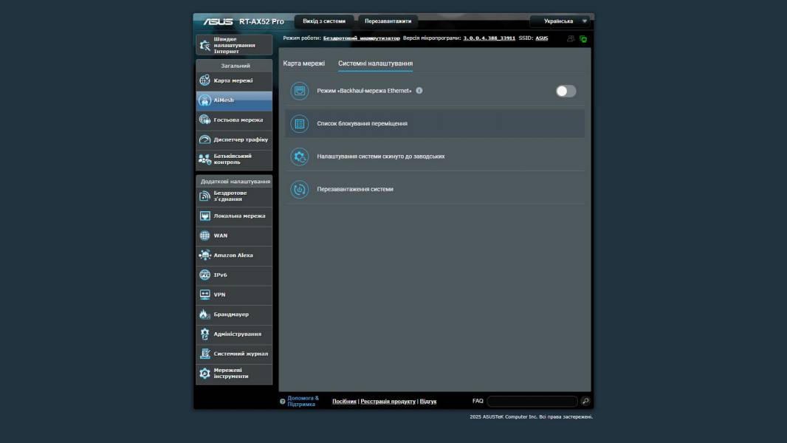Click the VPN monitor icon

[205, 295]
